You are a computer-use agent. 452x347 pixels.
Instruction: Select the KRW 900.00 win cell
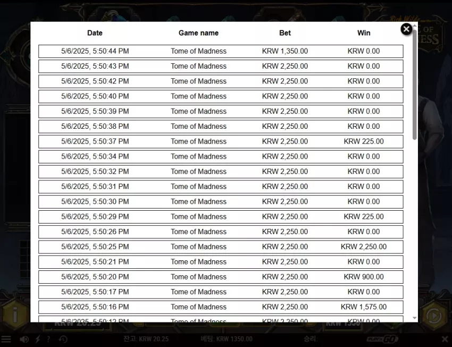click(x=364, y=277)
